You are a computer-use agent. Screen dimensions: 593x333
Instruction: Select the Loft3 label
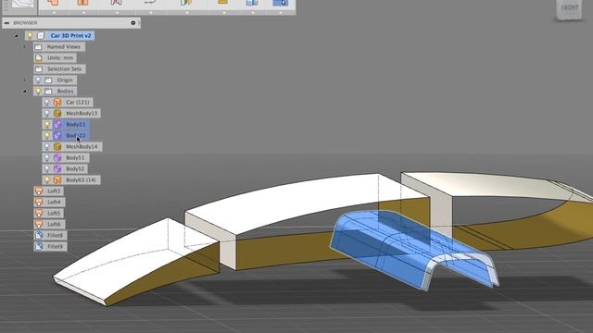[x=54, y=191]
